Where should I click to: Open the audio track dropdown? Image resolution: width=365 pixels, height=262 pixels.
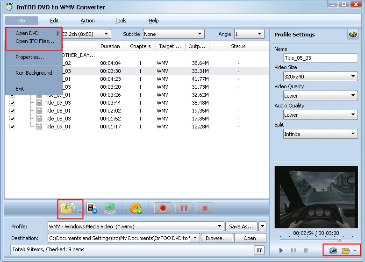coord(106,34)
